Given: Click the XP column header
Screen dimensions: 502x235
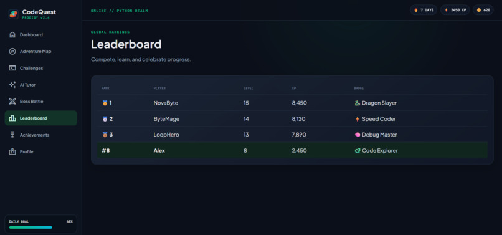Looking at the screenshot, I should pyautogui.click(x=293, y=88).
